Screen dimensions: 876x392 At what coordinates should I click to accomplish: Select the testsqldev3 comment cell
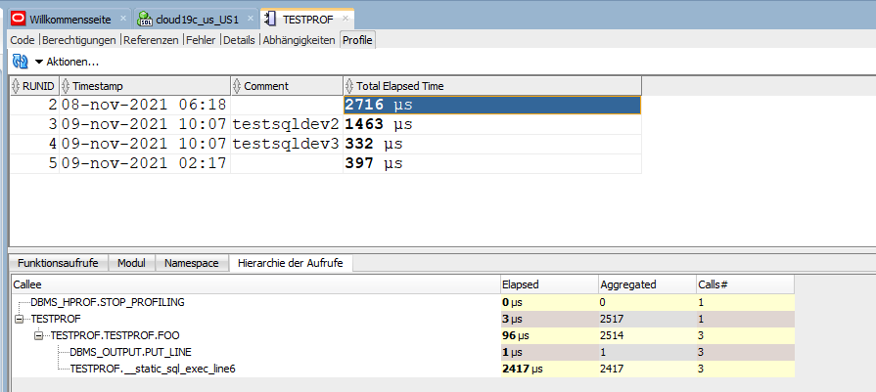(x=287, y=144)
